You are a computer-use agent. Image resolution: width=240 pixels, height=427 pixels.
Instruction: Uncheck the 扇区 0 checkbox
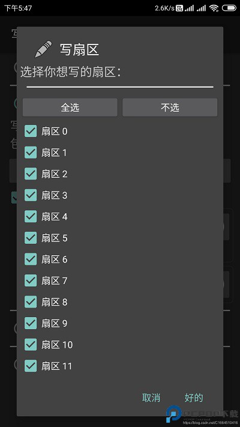pyautogui.click(x=31, y=131)
